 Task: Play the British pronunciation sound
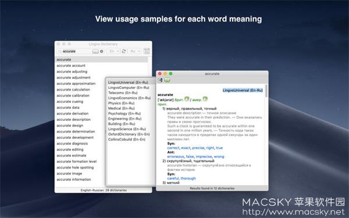pyautogui.click(x=187, y=99)
